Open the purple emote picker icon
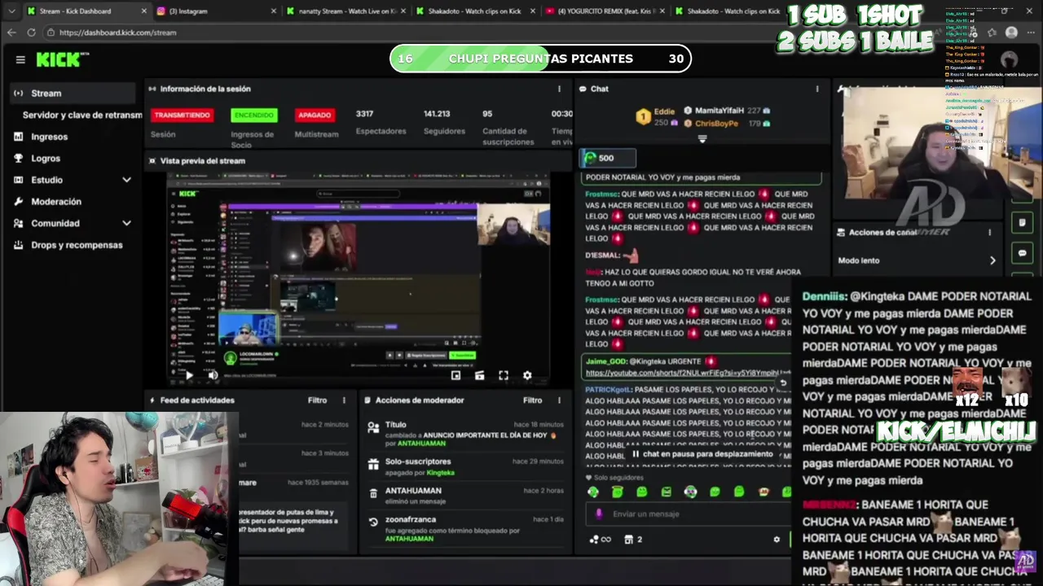This screenshot has height=586, width=1043. click(x=600, y=514)
